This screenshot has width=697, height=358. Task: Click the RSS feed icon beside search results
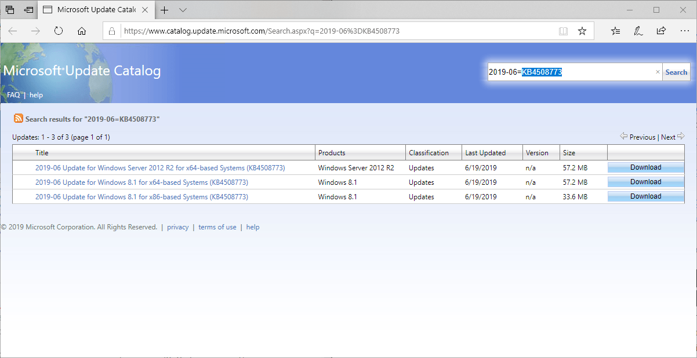point(19,118)
